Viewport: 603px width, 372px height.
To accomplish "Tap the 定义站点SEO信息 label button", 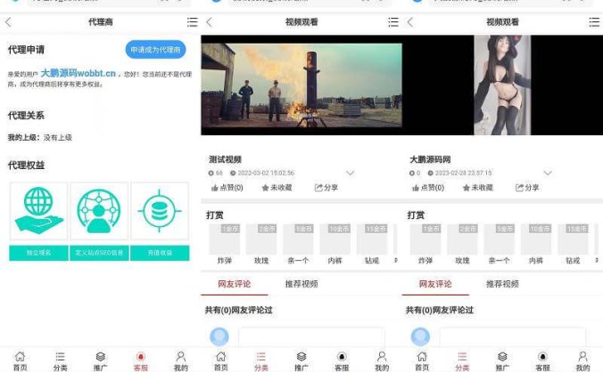I will pos(99,253).
